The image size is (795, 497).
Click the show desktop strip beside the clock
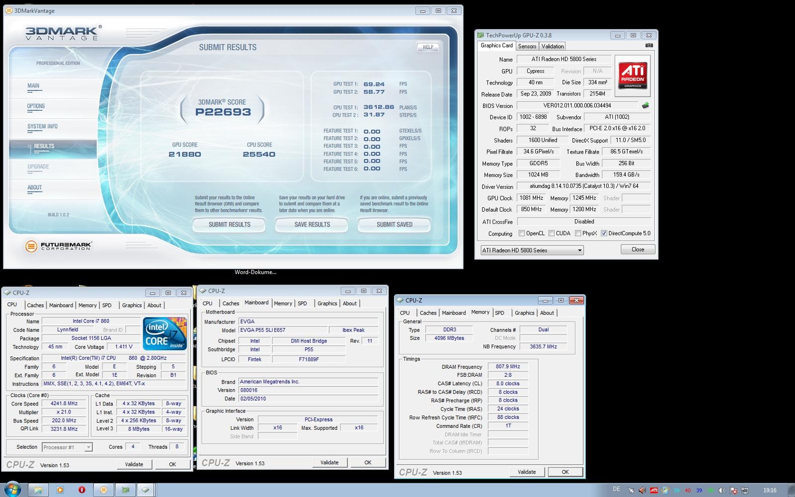point(791,490)
